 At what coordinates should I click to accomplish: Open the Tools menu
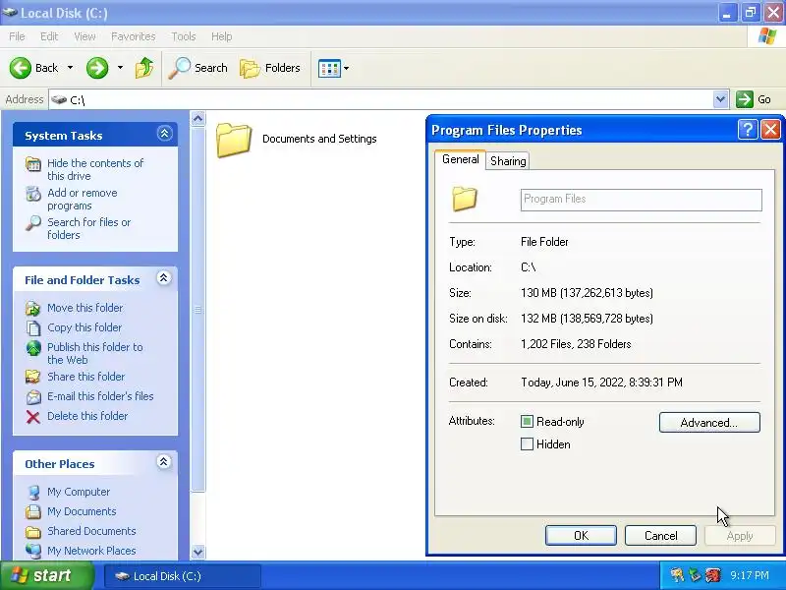(184, 36)
